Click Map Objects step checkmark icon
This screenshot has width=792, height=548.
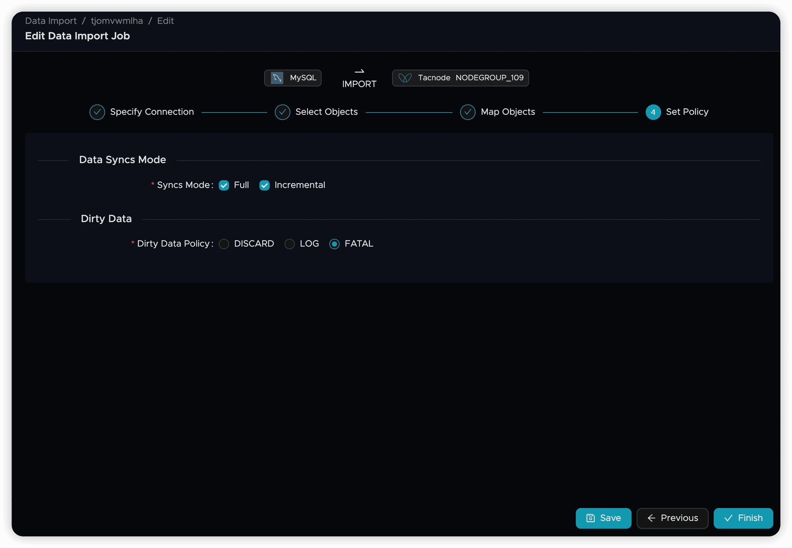[x=468, y=112]
